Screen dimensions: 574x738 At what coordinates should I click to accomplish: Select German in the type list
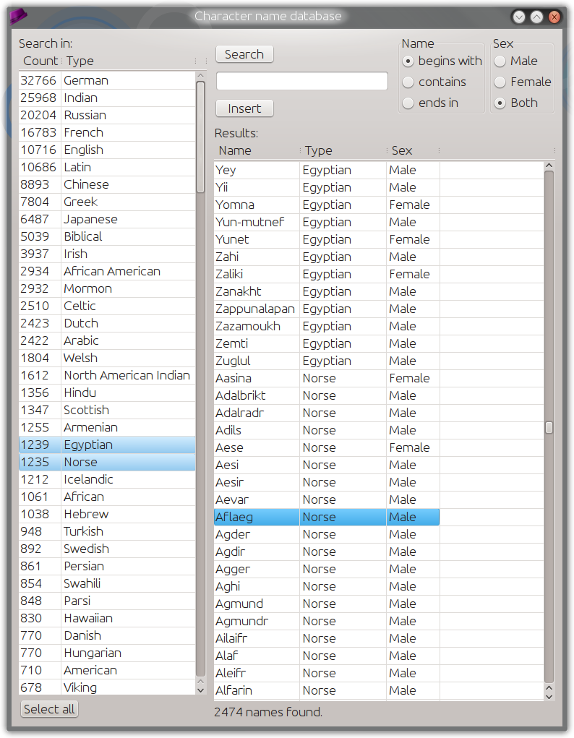(107, 80)
